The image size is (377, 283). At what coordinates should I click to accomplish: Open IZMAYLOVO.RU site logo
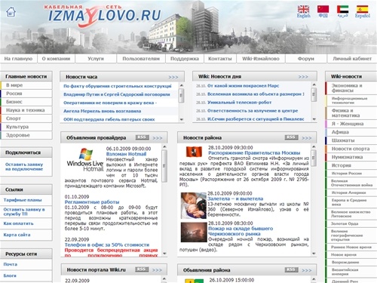103,15
